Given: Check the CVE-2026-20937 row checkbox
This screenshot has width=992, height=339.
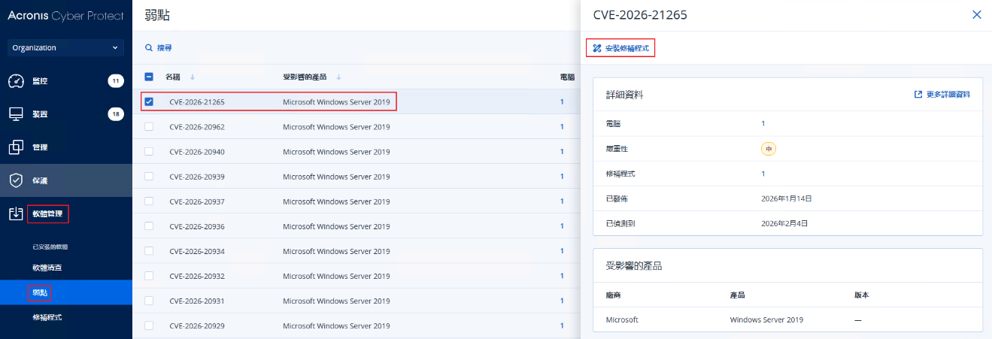Looking at the screenshot, I should click(149, 201).
